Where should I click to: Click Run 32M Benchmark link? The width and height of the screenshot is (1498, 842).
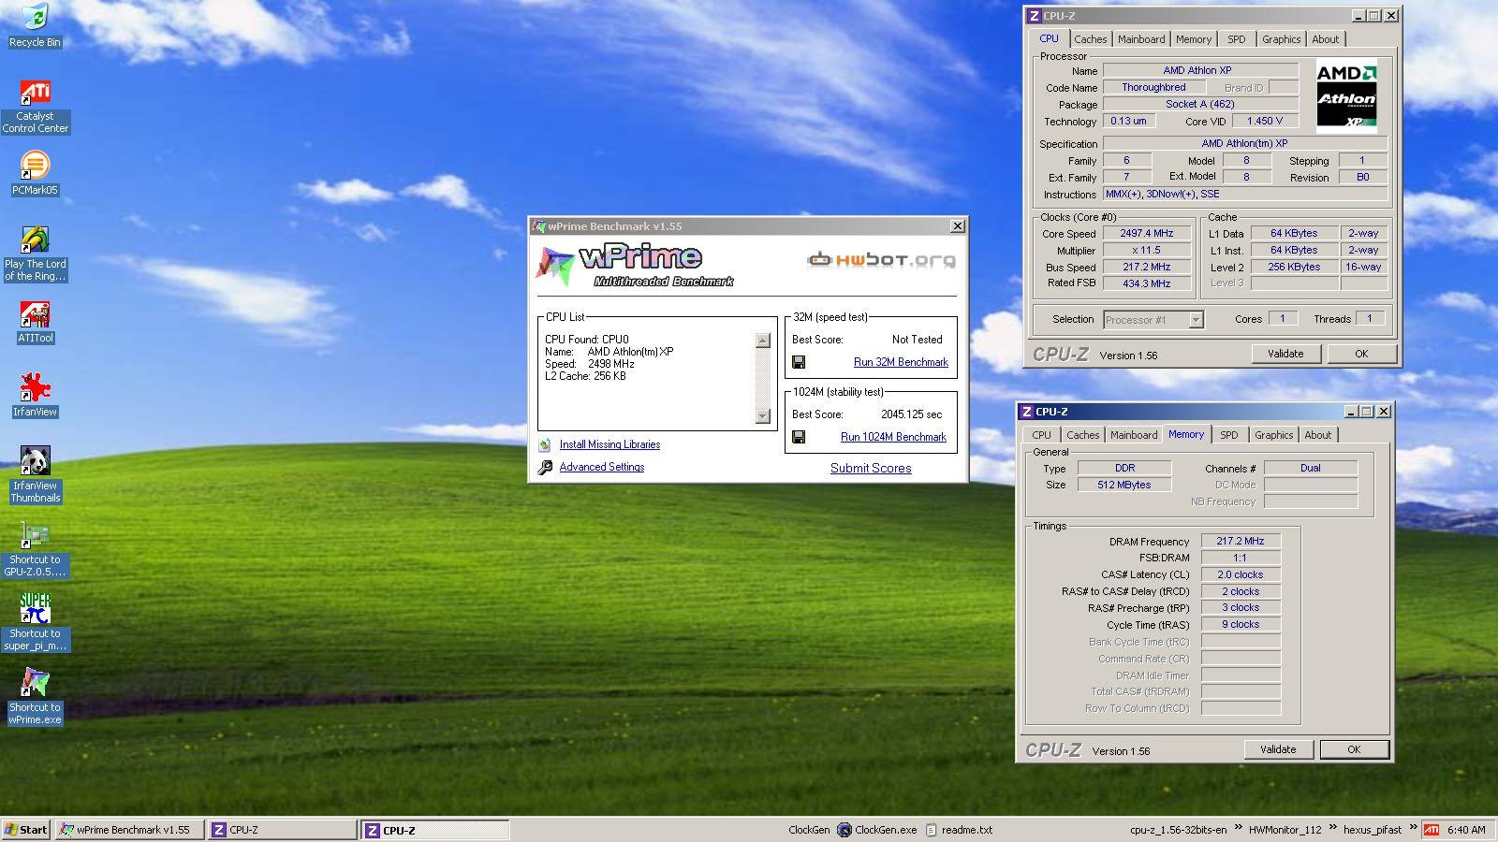tap(901, 362)
